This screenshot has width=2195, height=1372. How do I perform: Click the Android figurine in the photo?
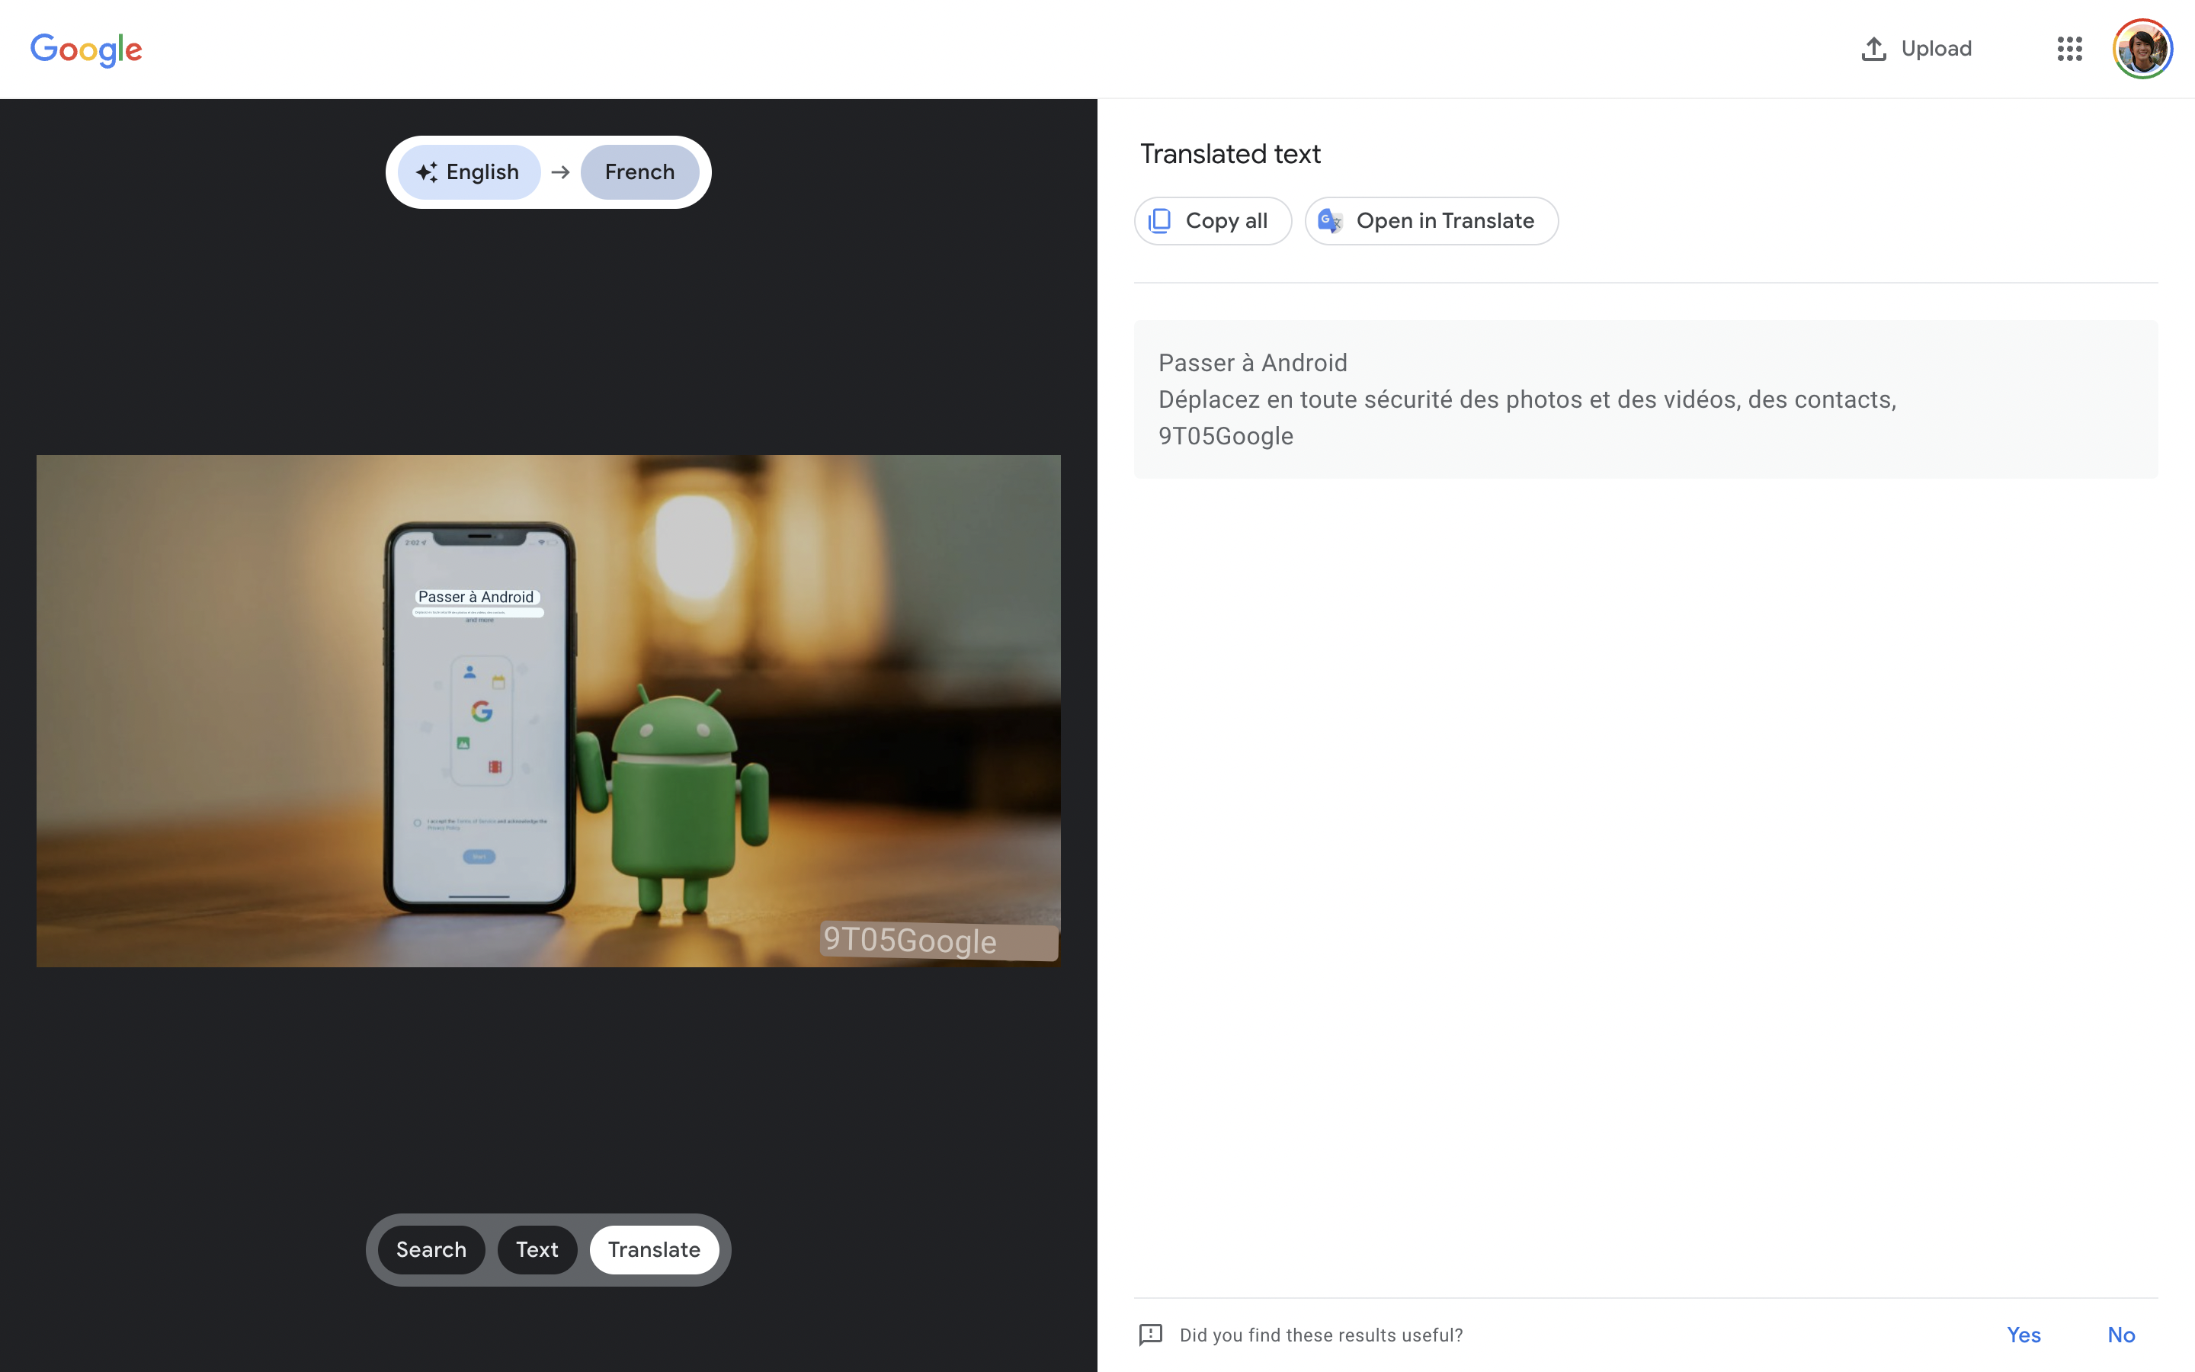[676, 799]
